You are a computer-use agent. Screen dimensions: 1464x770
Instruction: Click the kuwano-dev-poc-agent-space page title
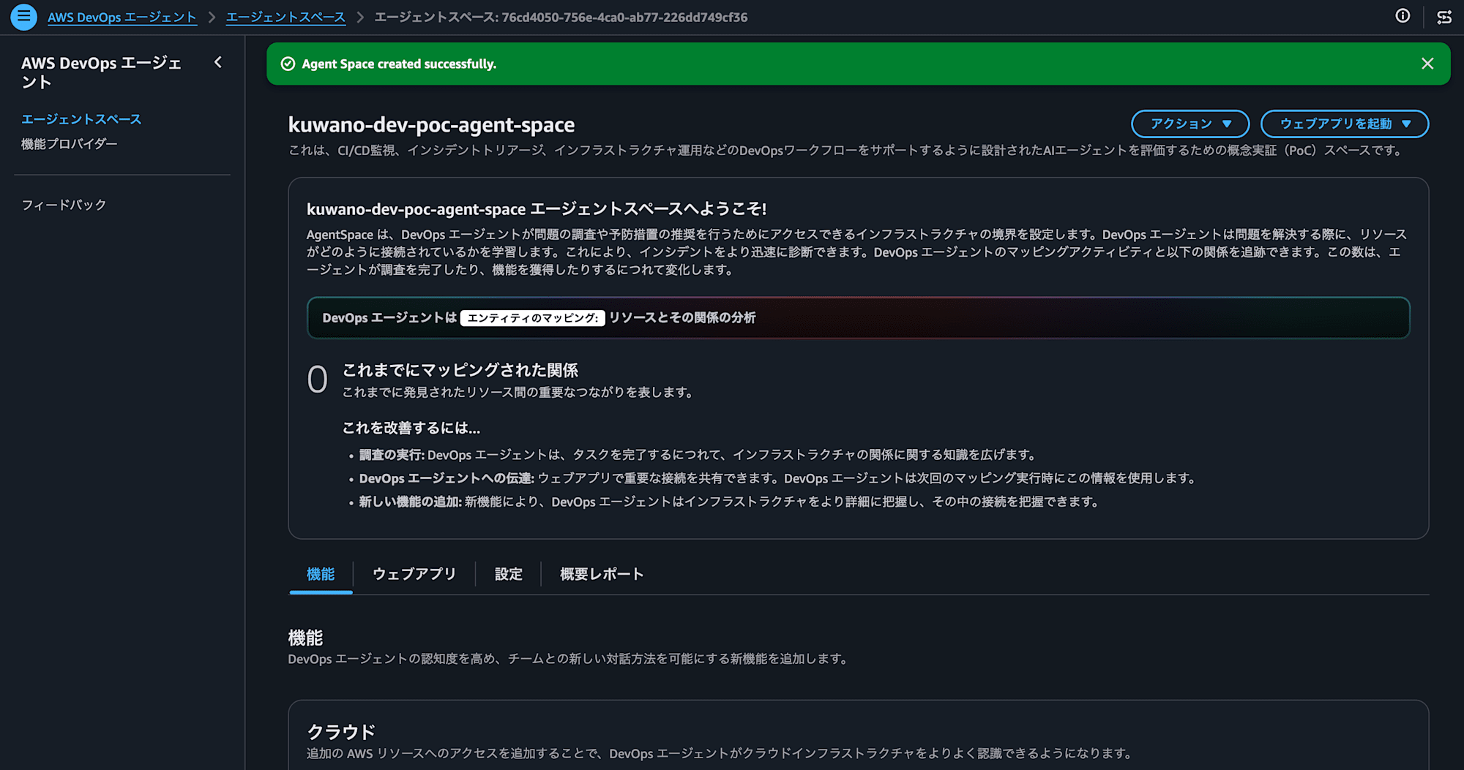pos(431,124)
